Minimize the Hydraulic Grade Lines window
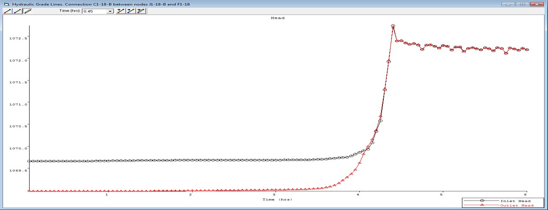The height and width of the screenshot is (210, 548). coord(508,4)
